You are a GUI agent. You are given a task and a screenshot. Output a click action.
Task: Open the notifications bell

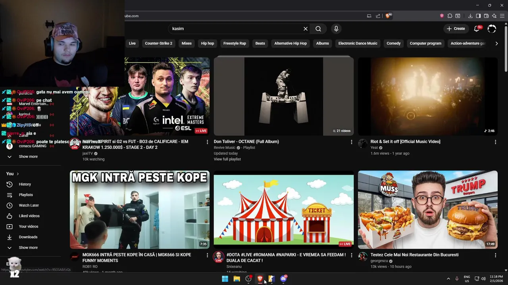coord(477,28)
